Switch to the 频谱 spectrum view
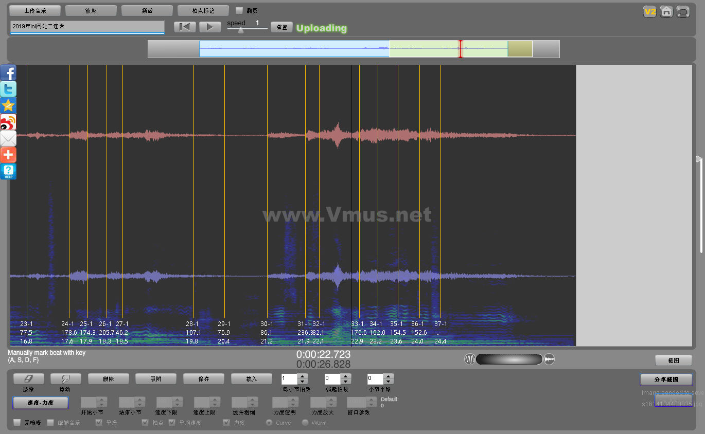The width and height of the screenshot is (705, 434). click(147, 10)
